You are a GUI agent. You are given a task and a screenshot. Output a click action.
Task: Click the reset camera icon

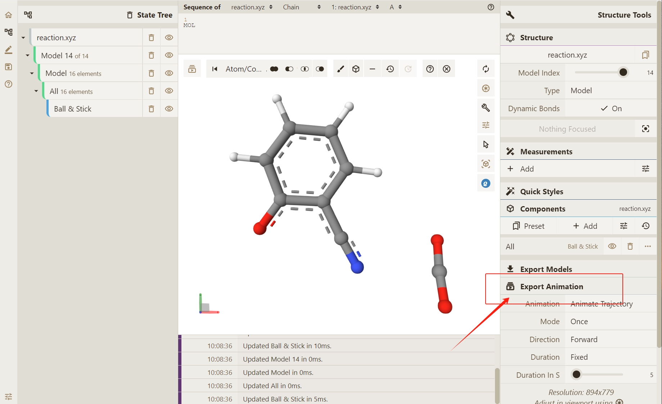pos(486,69)
